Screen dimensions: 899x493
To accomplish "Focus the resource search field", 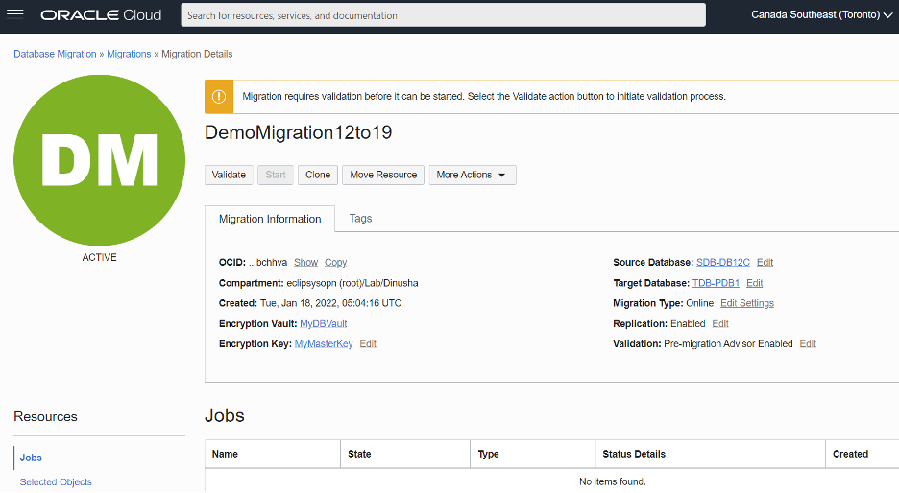I will point(443,15).
